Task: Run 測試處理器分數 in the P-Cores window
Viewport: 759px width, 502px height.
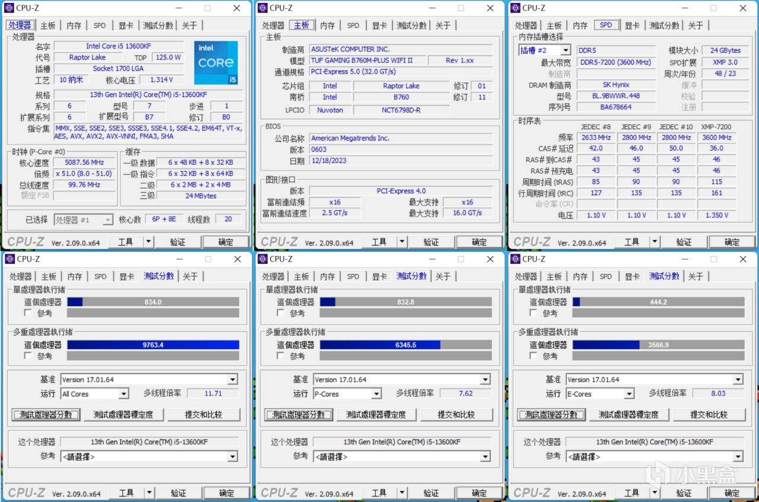Action: (299, 414)
